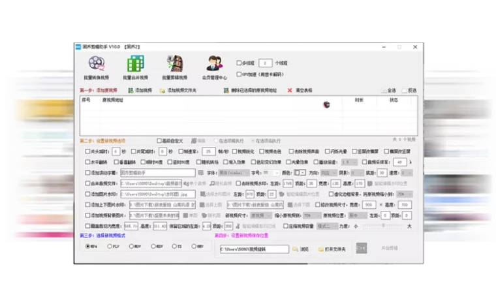Enable the 水平翻转 checkbox
This screenshot has height=297, width=496.
click(x=87, y=162)
